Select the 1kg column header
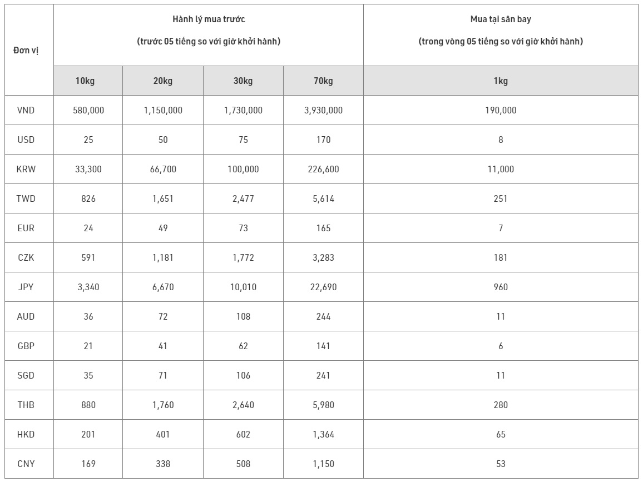643x482 pixels. coord(501,81)
